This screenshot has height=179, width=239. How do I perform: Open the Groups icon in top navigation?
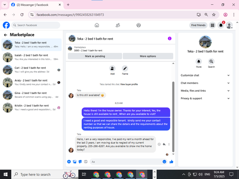(x=139, y=25)
